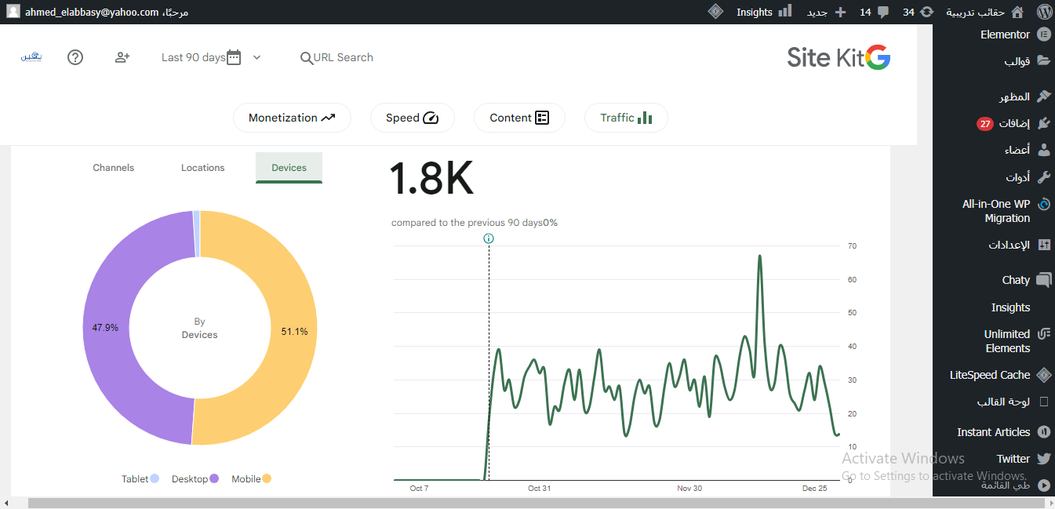Open the updates icon showing 34

point(927,12)
